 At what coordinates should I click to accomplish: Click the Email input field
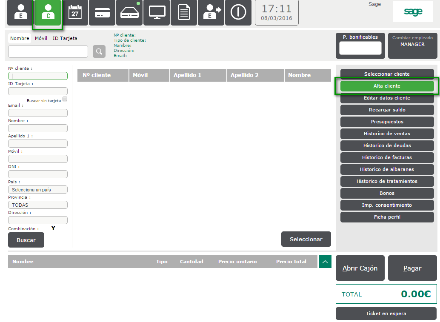[38, 113]
